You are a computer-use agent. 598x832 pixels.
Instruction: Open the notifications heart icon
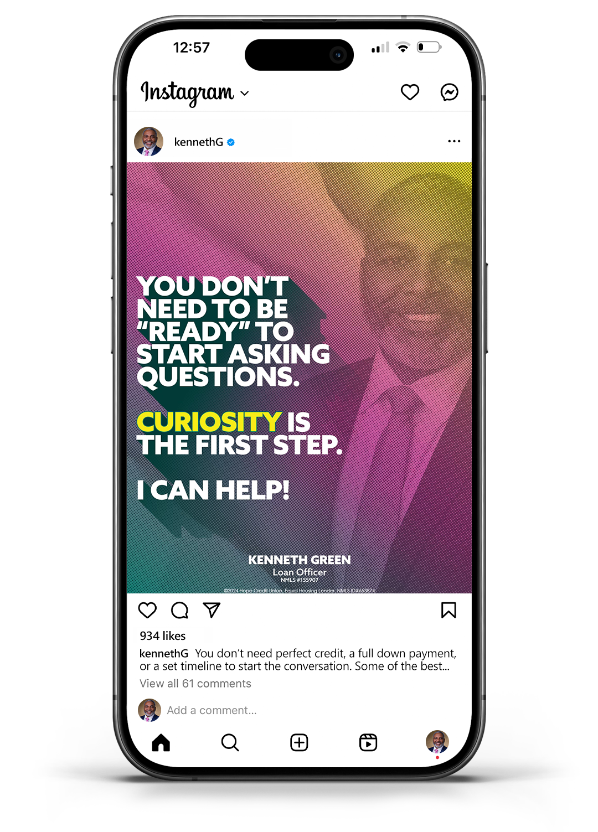tap(410, 92)
